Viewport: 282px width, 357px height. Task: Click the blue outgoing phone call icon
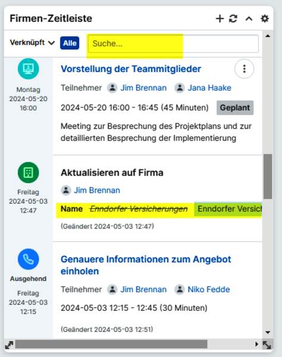[28, 259]
